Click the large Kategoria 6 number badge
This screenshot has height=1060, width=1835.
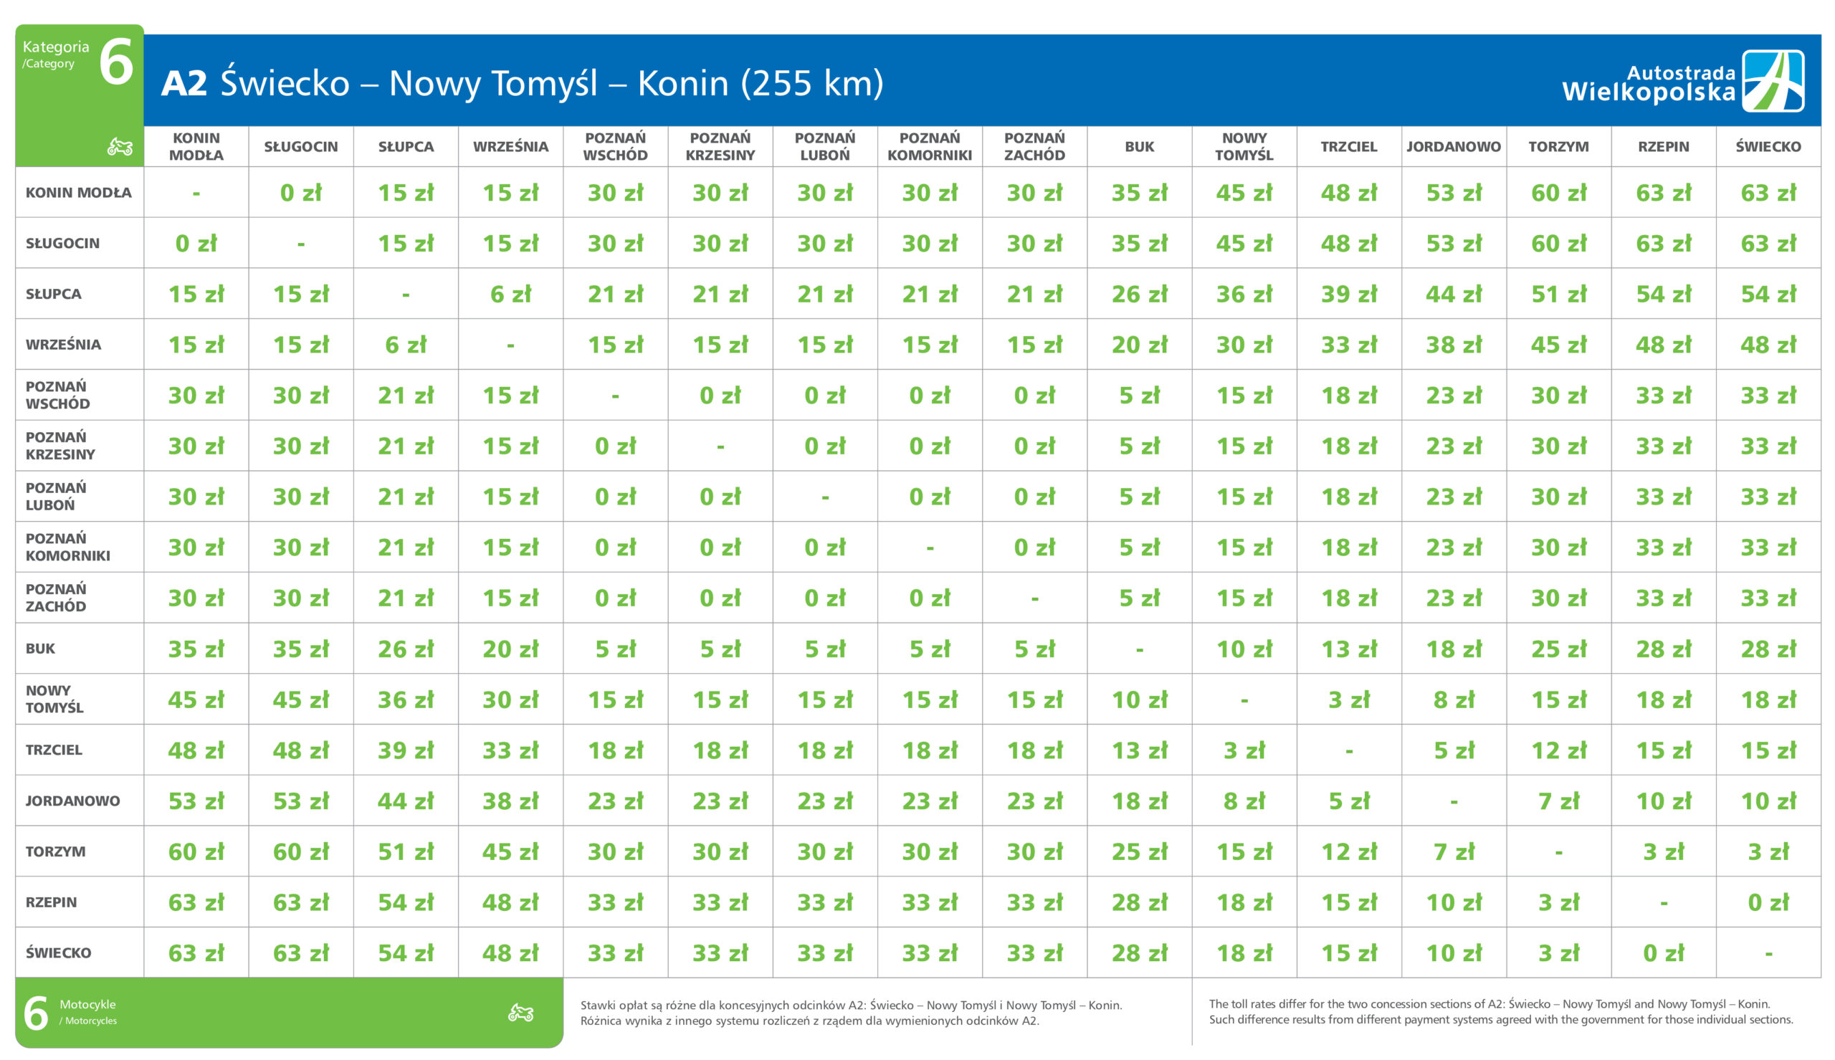click(116, 62)
